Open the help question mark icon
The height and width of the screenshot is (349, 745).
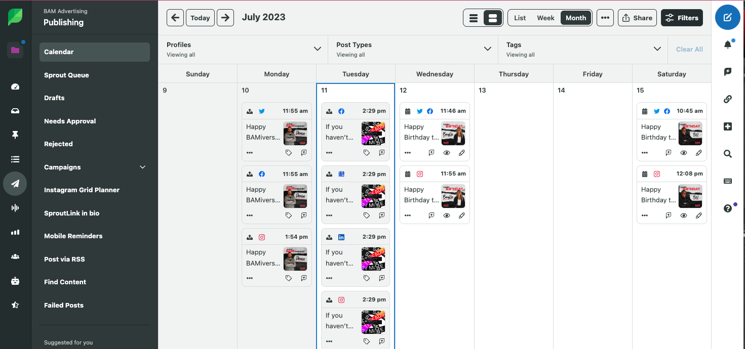click(728, 208)
